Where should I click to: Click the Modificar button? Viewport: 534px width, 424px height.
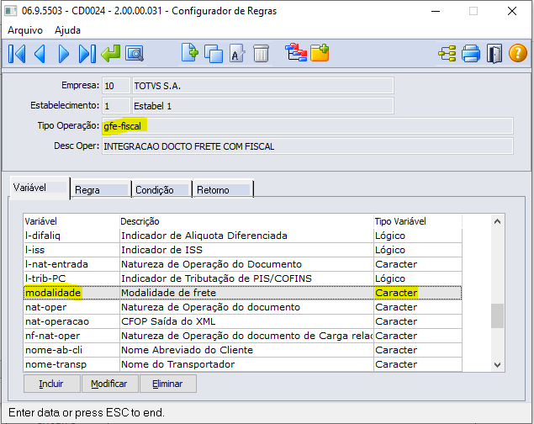tap(109, 384)
